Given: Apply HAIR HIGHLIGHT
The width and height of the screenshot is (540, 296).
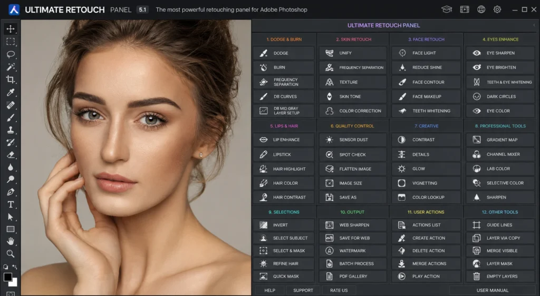Looking at the screenshot, I should coord(284,169).
